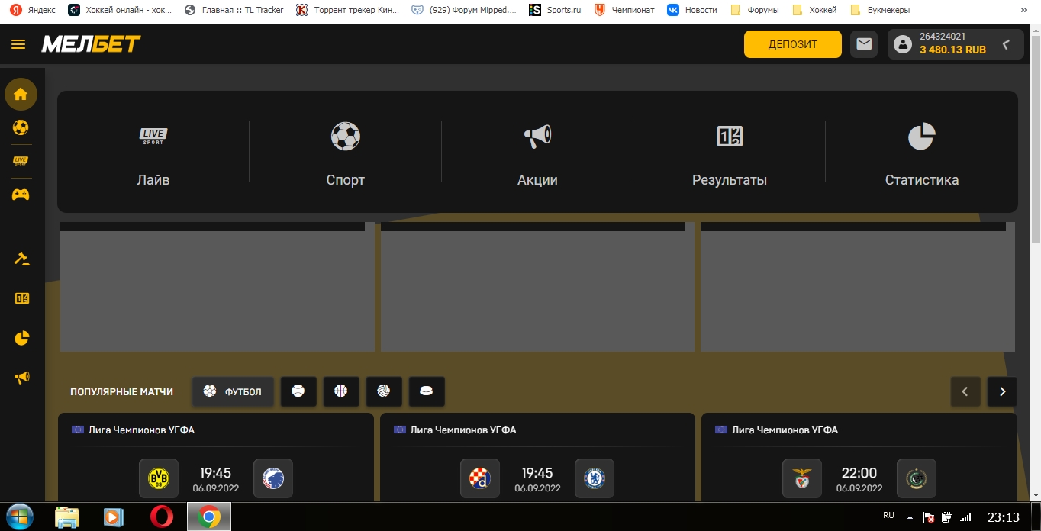The image size is (1041, 531).
Task: Click account balance 3 480.13 RUB
Action: click(952, 50)
